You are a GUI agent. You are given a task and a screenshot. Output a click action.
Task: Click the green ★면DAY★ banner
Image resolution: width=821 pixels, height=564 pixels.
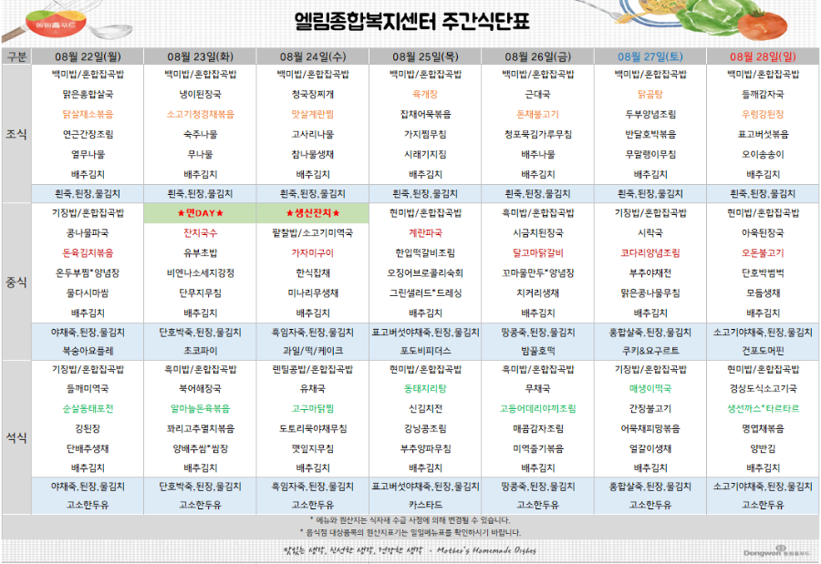point(200,213)
